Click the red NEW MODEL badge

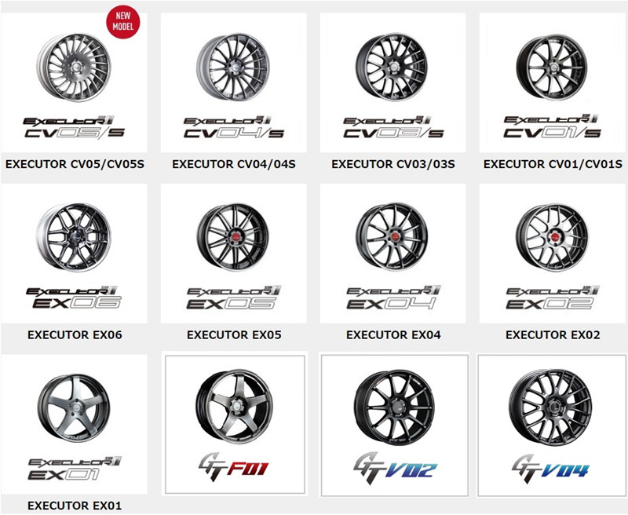(x=123, y=23)
